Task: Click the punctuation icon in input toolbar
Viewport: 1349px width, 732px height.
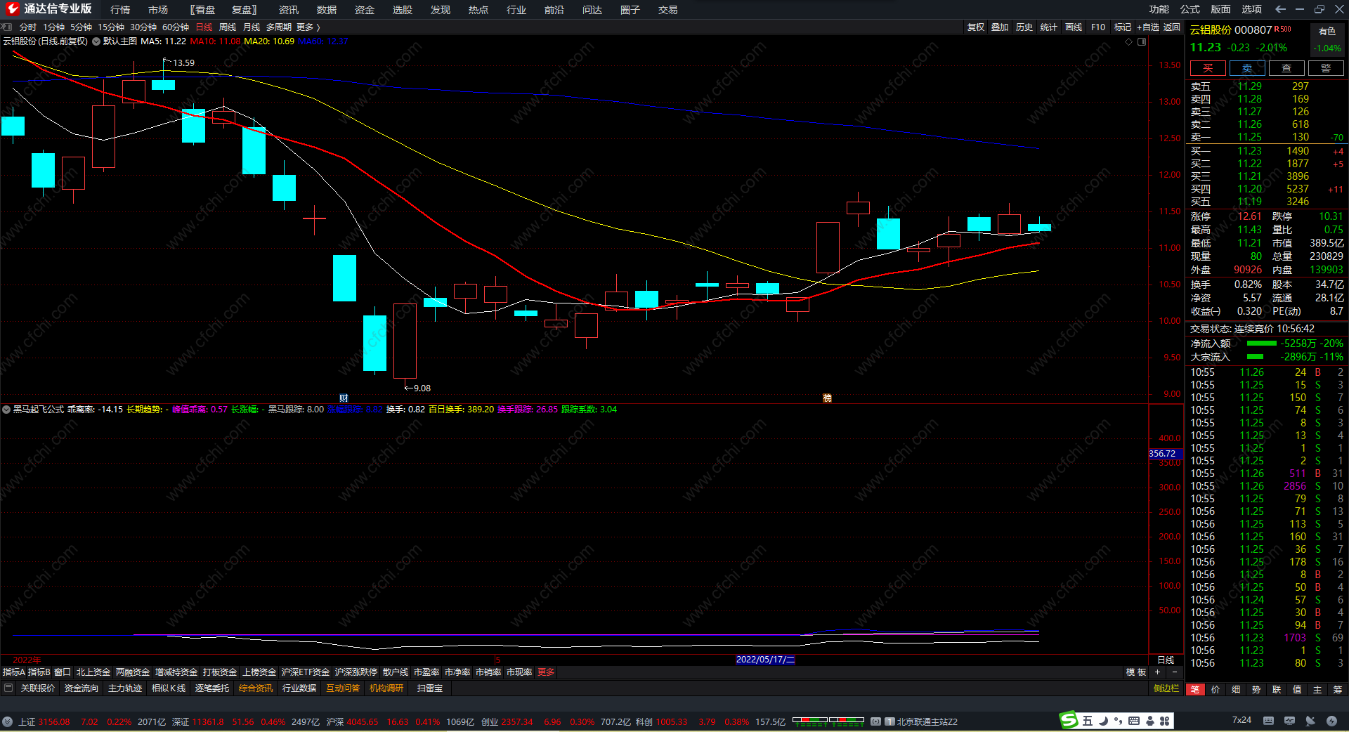Action: coord(1118,721)
